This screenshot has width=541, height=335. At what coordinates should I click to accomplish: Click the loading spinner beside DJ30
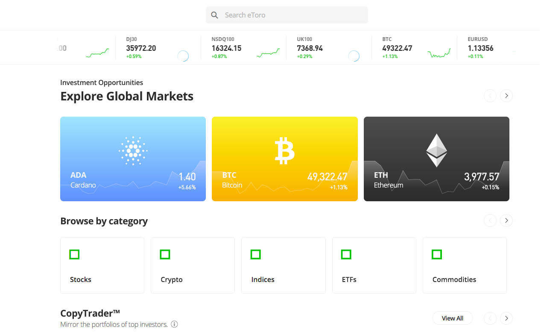point(183,56)
